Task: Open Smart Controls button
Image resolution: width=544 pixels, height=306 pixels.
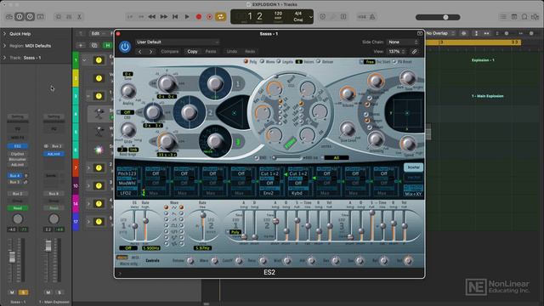Action: pyautogui.click(x=59, y=17)
